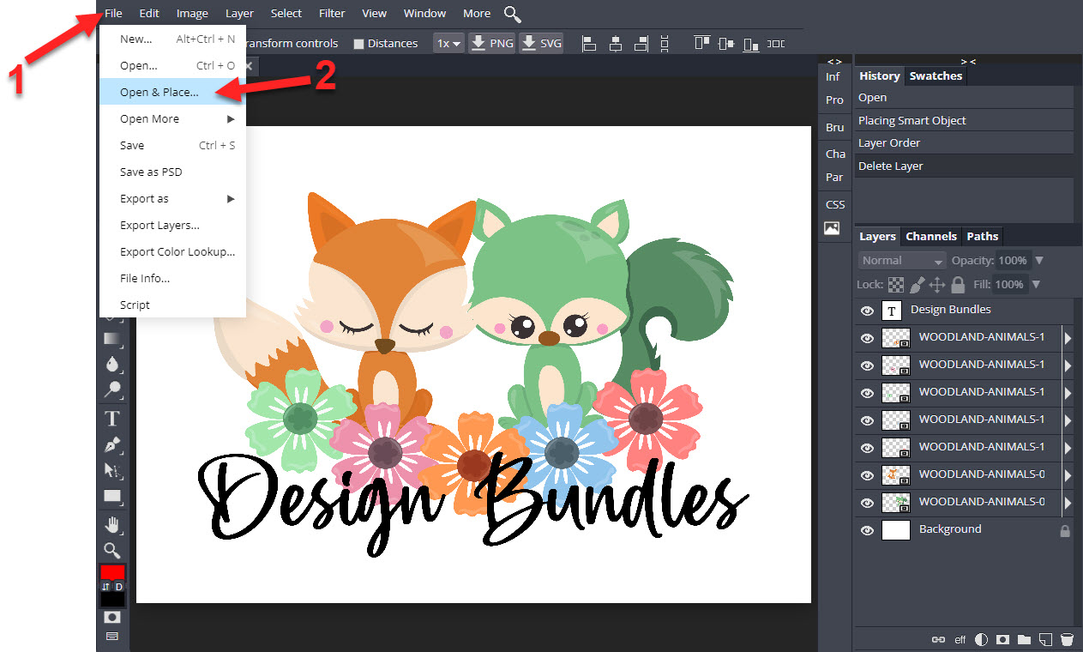Open the File menu
The image size is (1083, 652).
pyautogui.click(x=113, y=14)
